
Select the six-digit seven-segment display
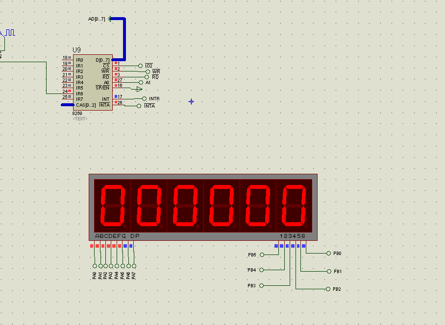tap(203, 207)
